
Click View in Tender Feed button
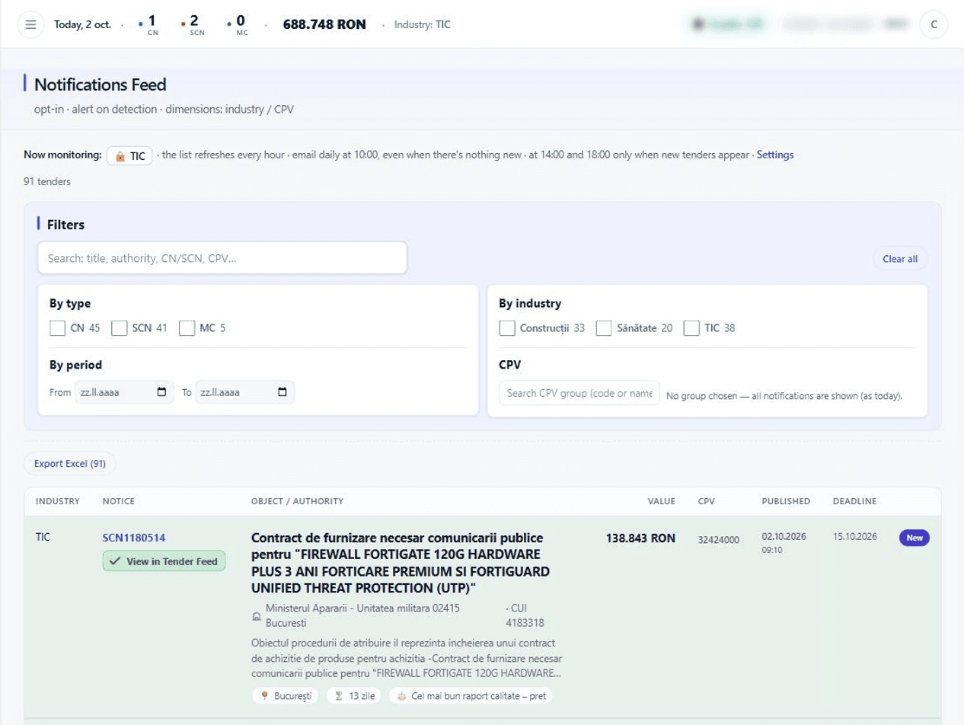tap(164, 561)
